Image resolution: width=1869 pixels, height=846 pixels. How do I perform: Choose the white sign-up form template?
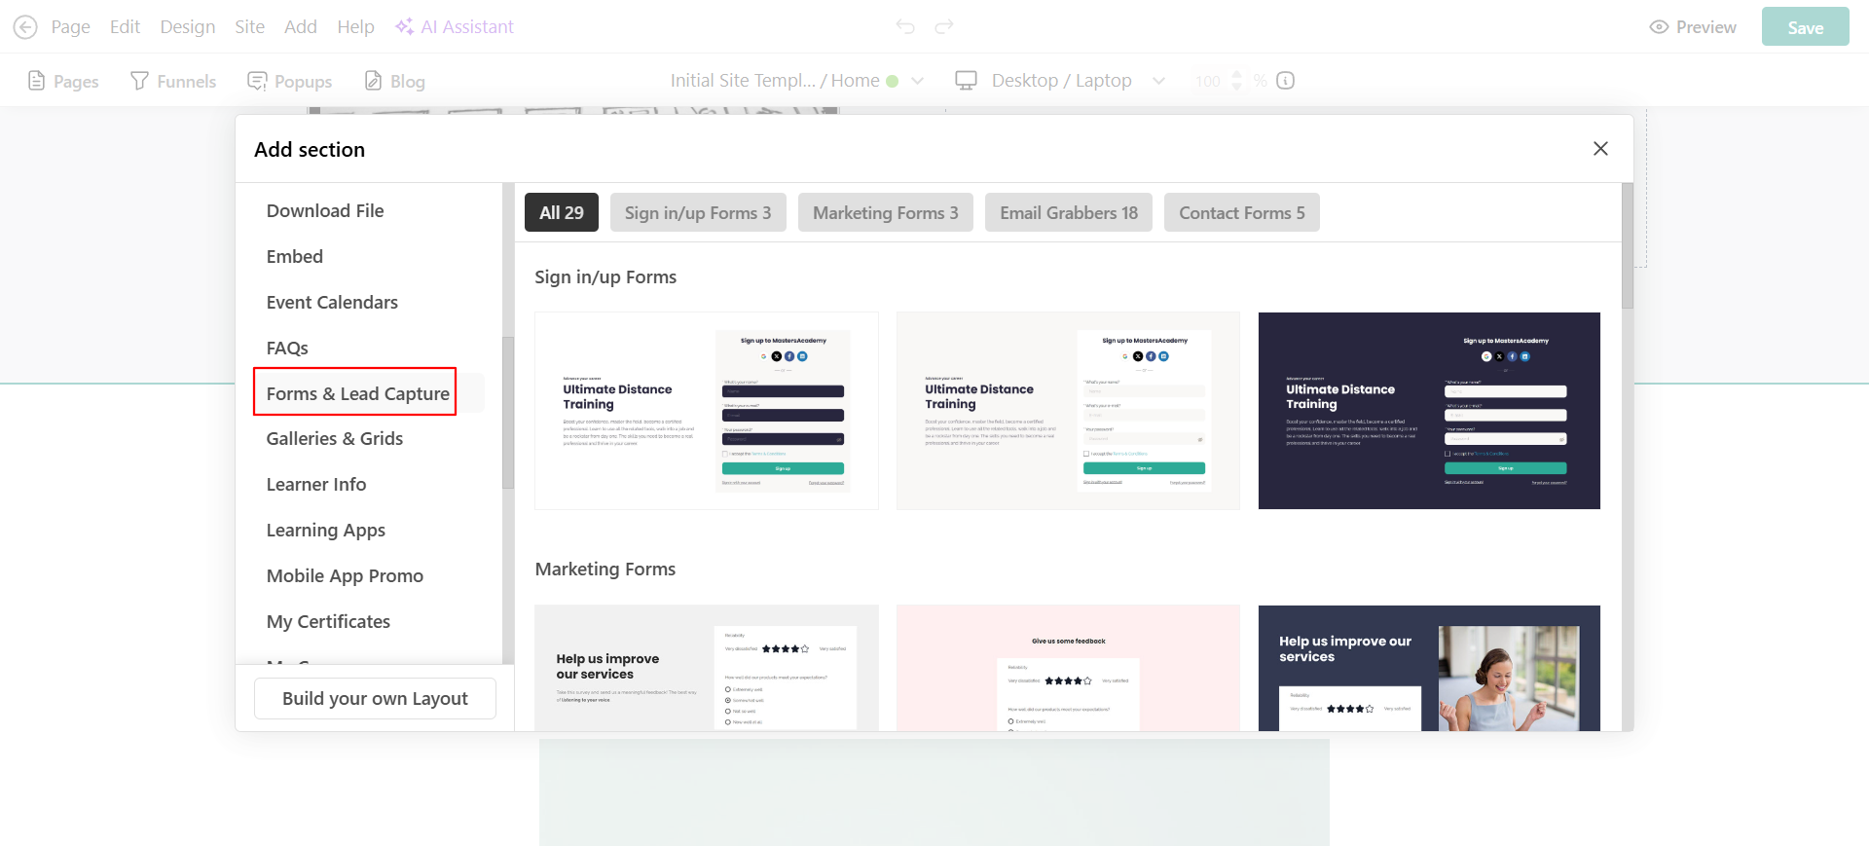pos(707,411)
